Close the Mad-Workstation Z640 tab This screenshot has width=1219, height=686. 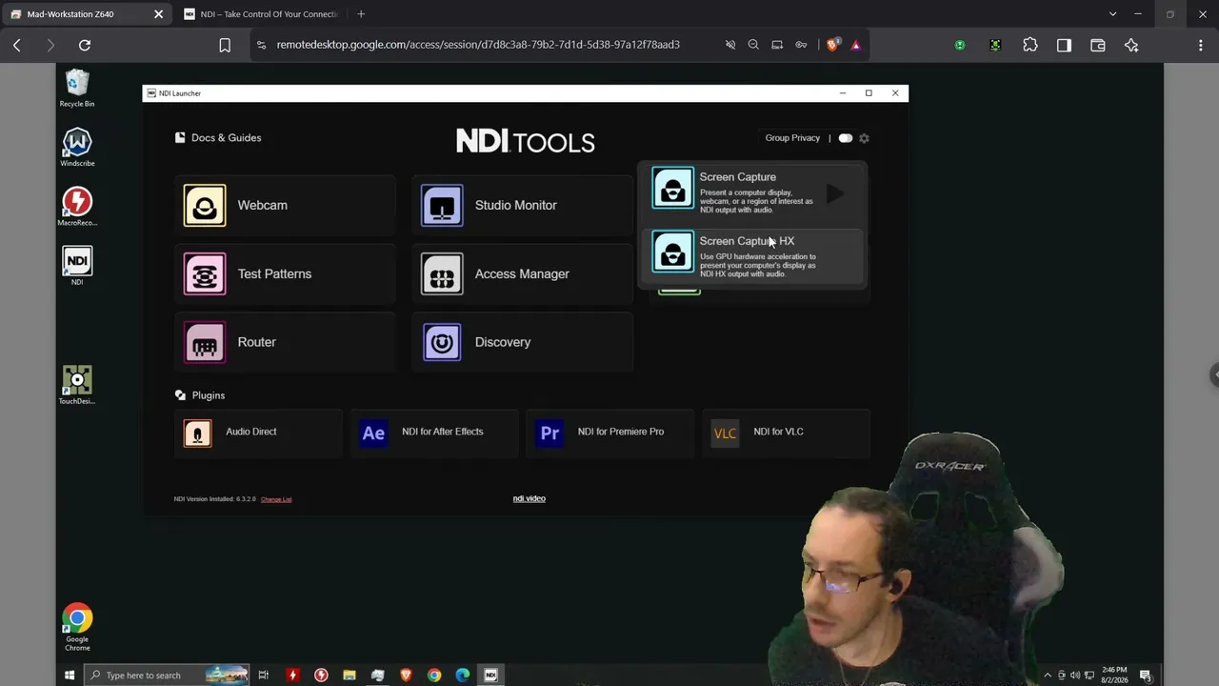click(158, 14)
